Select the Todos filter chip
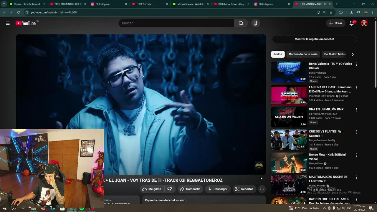This screenshot has width=377, height=212. click(x=278, y=54)
